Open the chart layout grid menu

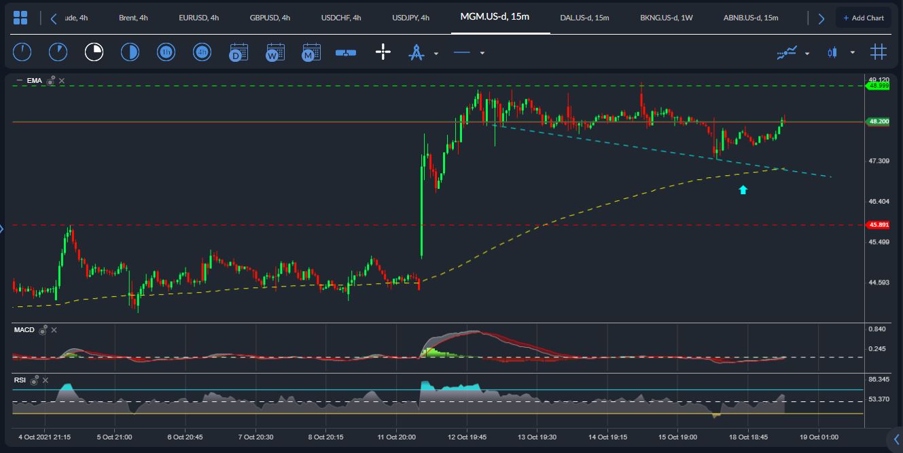20,18
